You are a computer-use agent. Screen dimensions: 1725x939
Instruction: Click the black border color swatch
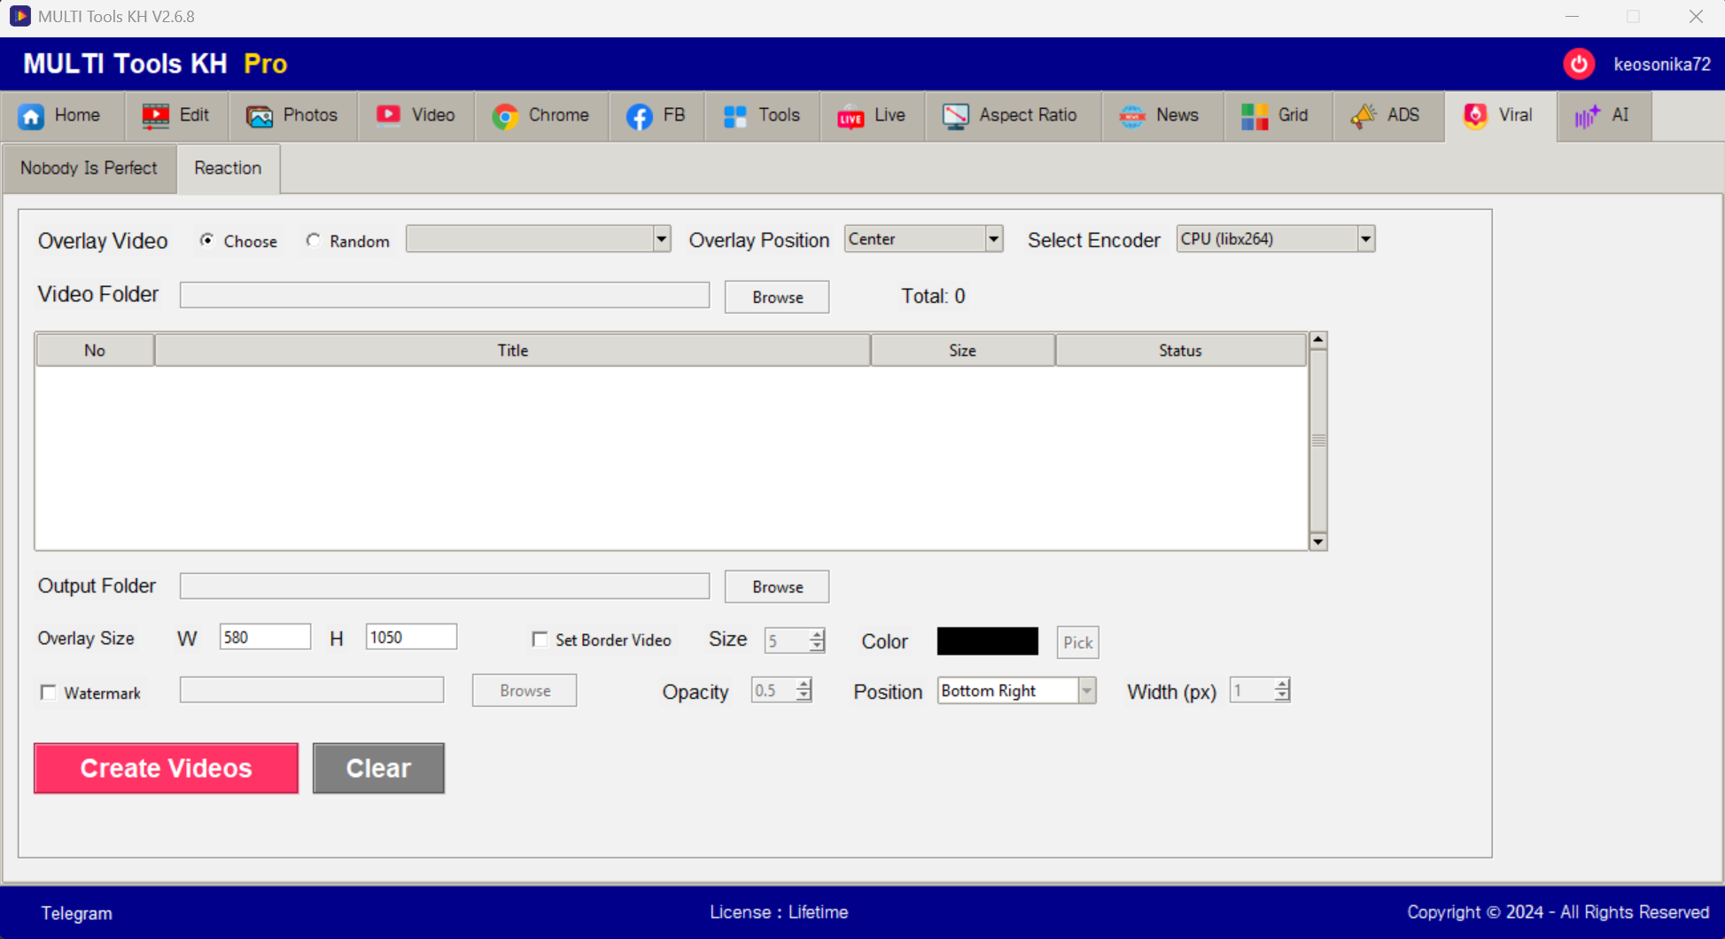point(987,641)
